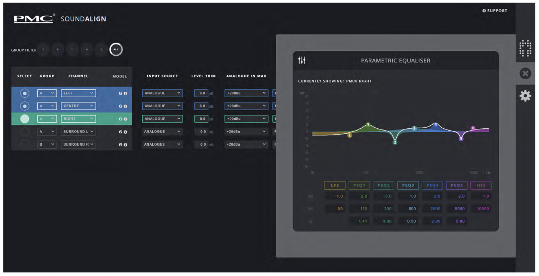Toggle selection of the CENTRE channel row
This screenshot has width=539, height=276.
tap(24, 106)
